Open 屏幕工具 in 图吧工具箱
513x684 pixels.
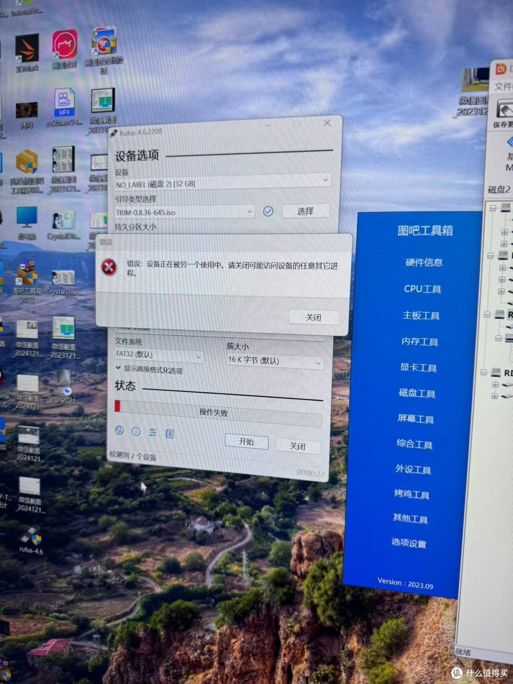(415, 419)
